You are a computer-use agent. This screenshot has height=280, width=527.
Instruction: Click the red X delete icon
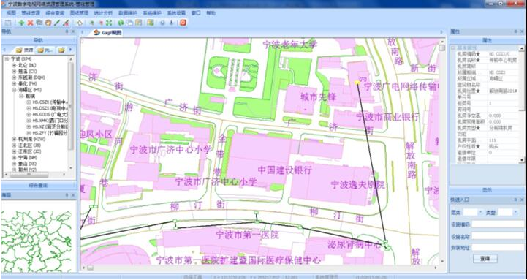coord(30,23)
